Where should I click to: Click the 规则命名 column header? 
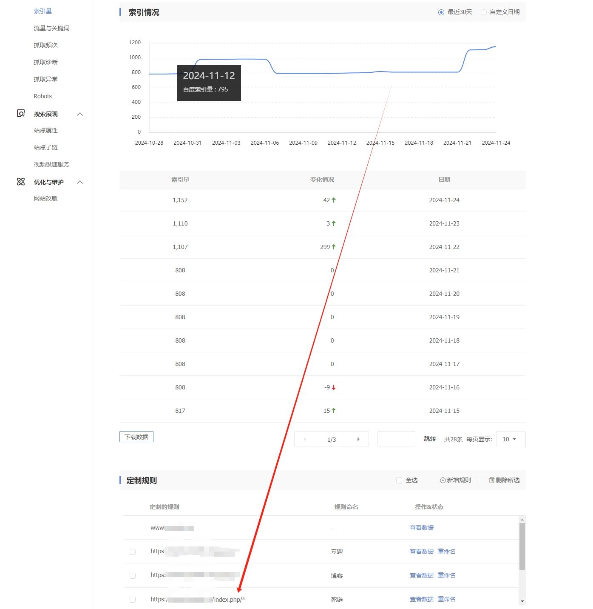coord(346,507)
